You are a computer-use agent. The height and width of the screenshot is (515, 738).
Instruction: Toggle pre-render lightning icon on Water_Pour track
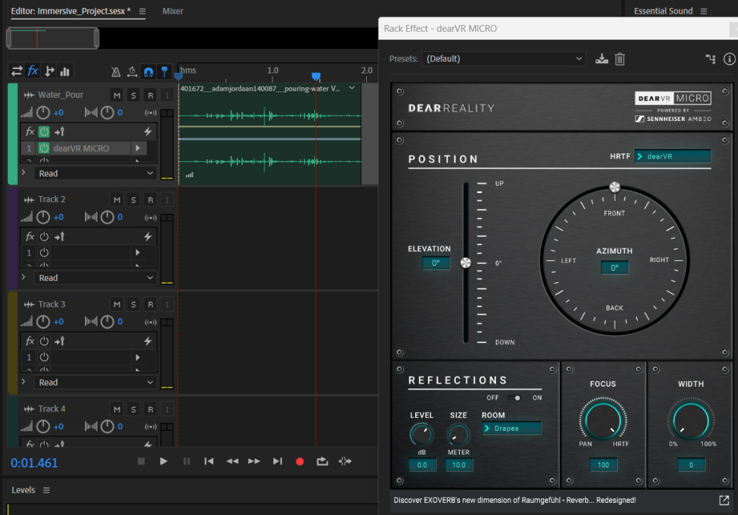(x=148, y=132)
